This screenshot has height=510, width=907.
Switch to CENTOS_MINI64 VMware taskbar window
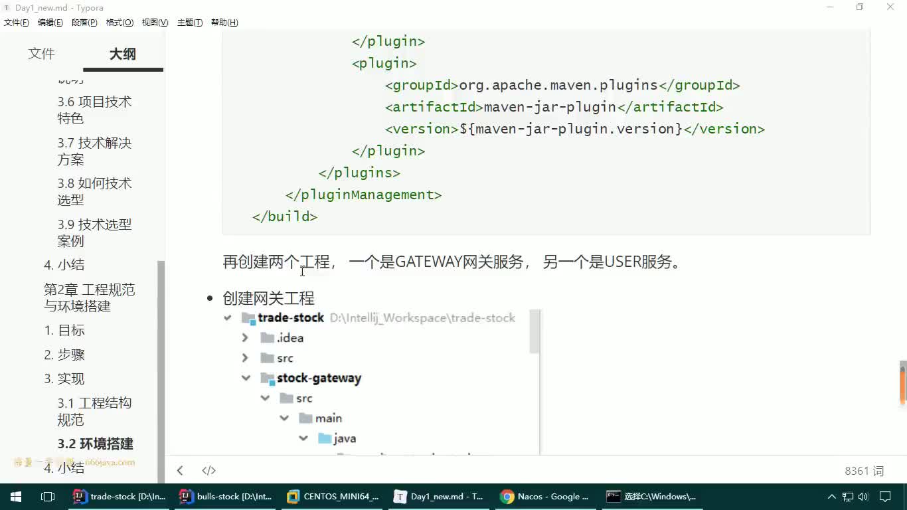(333, 497)
